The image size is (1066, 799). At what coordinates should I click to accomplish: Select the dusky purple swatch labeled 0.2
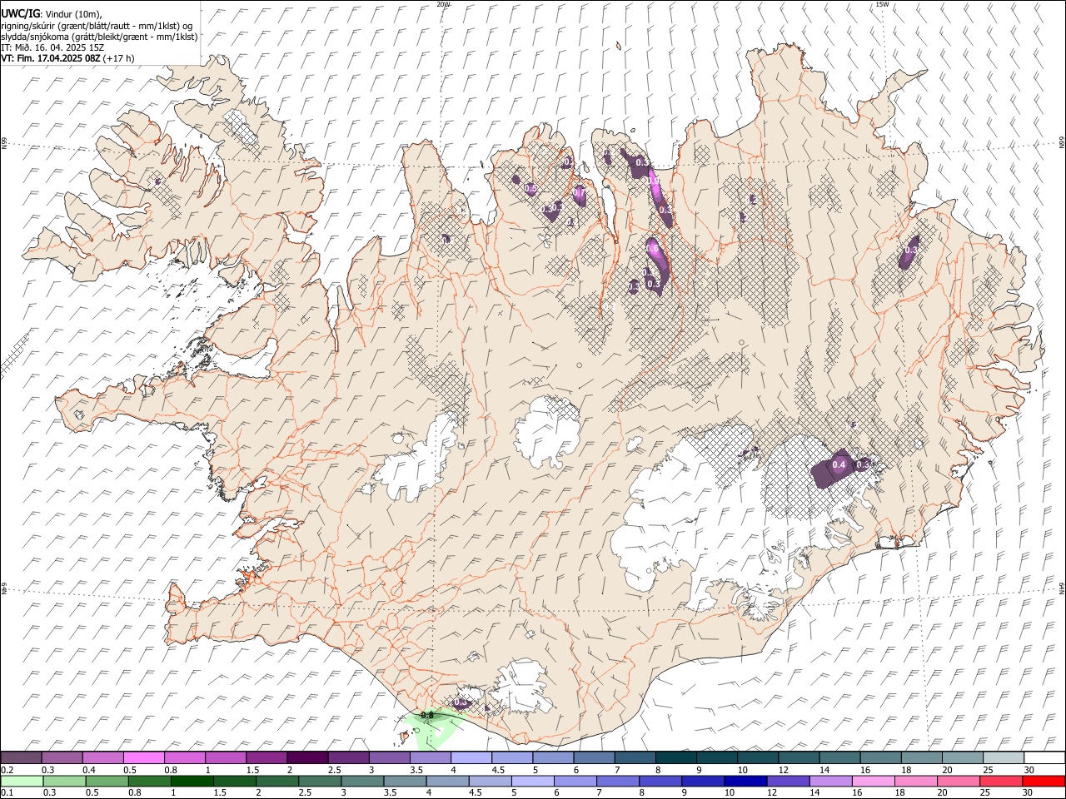(x=21, y=757)
